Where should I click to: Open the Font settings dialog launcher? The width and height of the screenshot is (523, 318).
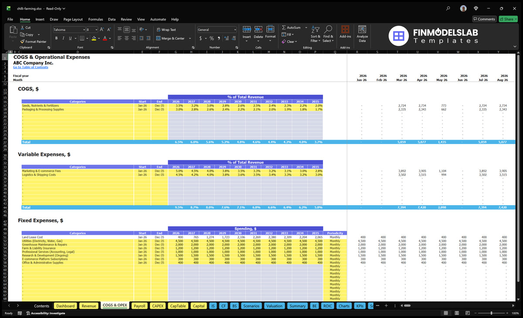coord(112,47)
